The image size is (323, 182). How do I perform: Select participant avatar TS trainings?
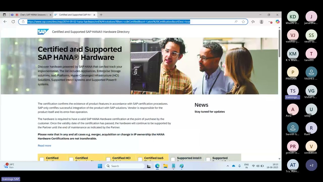(x=293, y=91)
